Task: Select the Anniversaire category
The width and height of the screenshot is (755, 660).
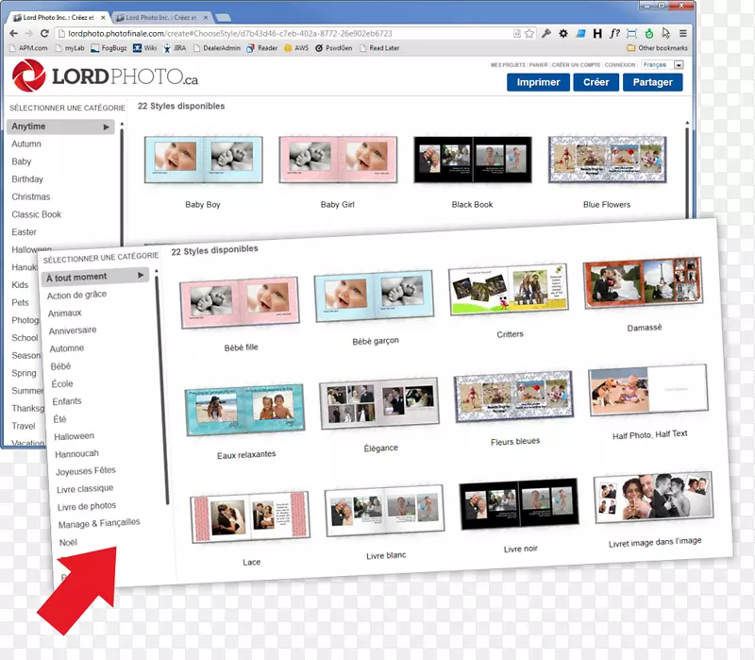Action: 73,330
